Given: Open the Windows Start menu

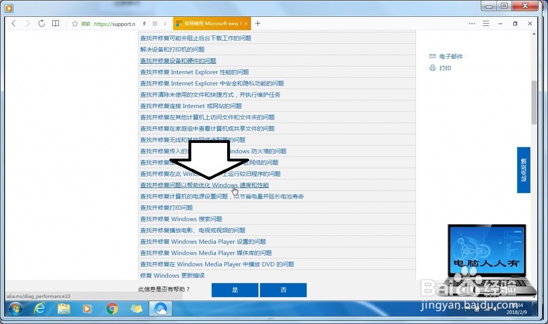Looking at the screenshot, I should pos(15,309).
